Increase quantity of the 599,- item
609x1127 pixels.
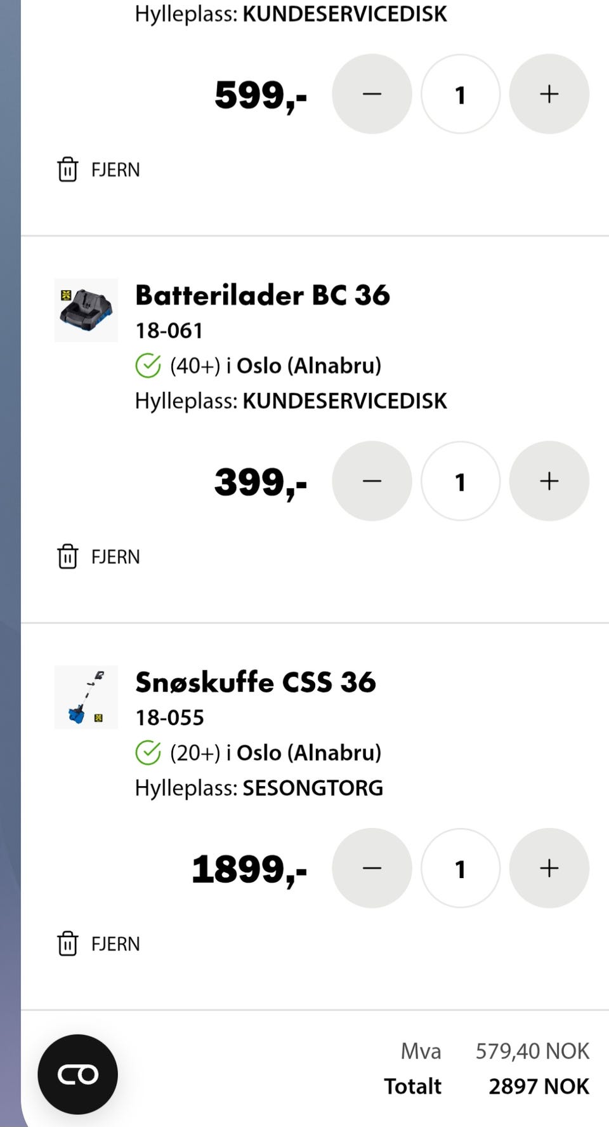549,94
